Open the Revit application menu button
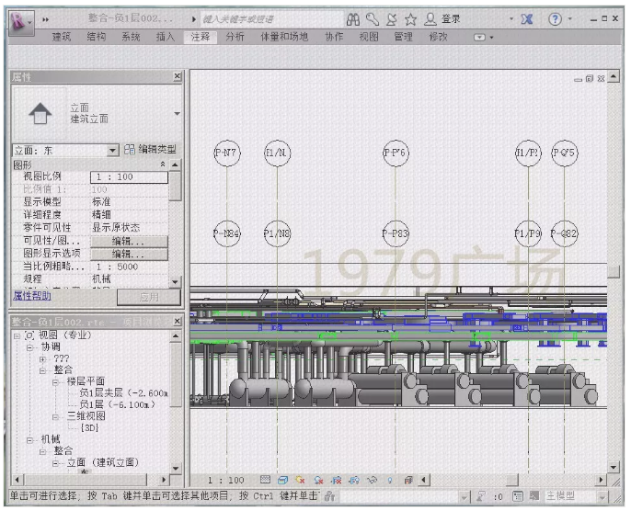631x511 pixels. (21, 21)
